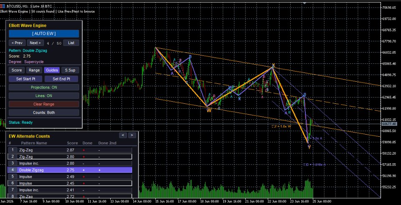Select count number 5 button
Viewport: 401px width, 205px height.
click(12, 176)
